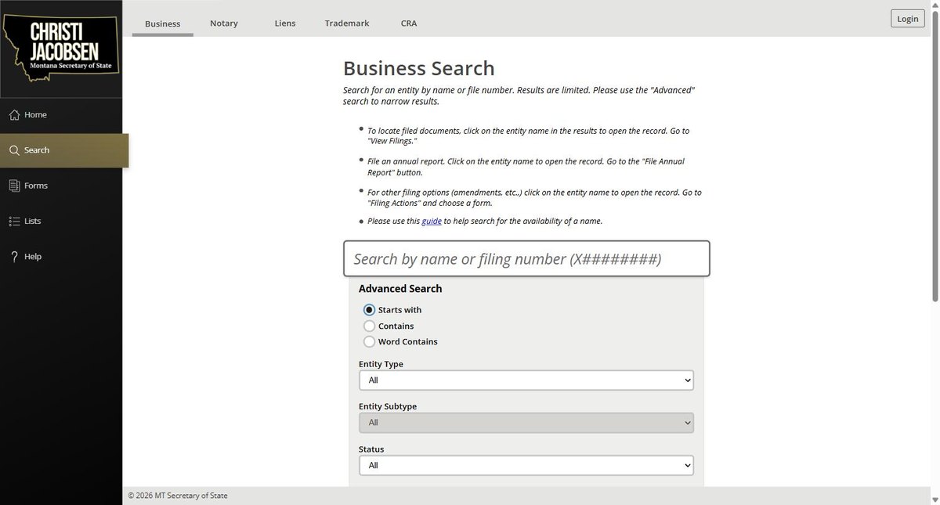Click the Business Search heading
940x505 pixels.
click(x=419, y=68)
